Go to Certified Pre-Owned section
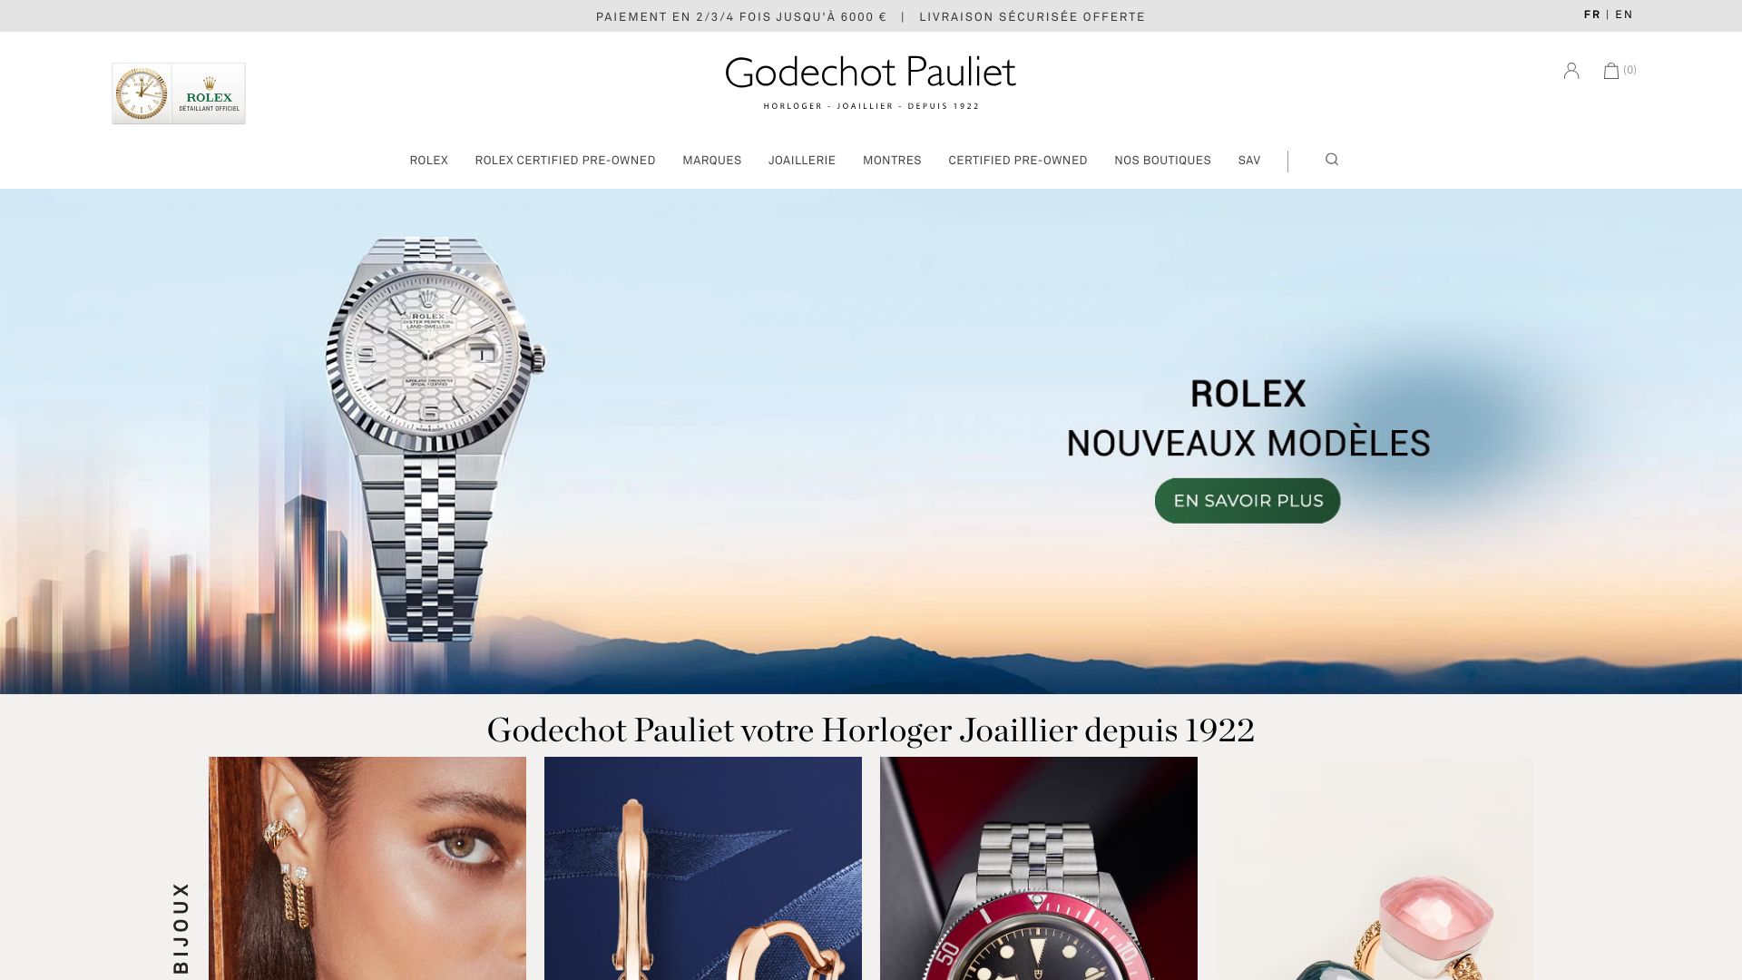This screenshot has width=1742, height=980. [1018, 161]
